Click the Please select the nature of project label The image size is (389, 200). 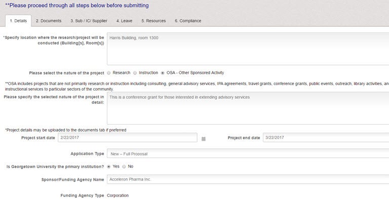[67, 73]
